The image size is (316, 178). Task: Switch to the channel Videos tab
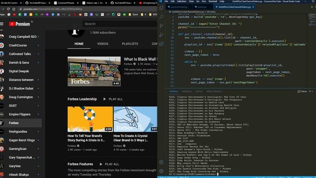[103, 44]
